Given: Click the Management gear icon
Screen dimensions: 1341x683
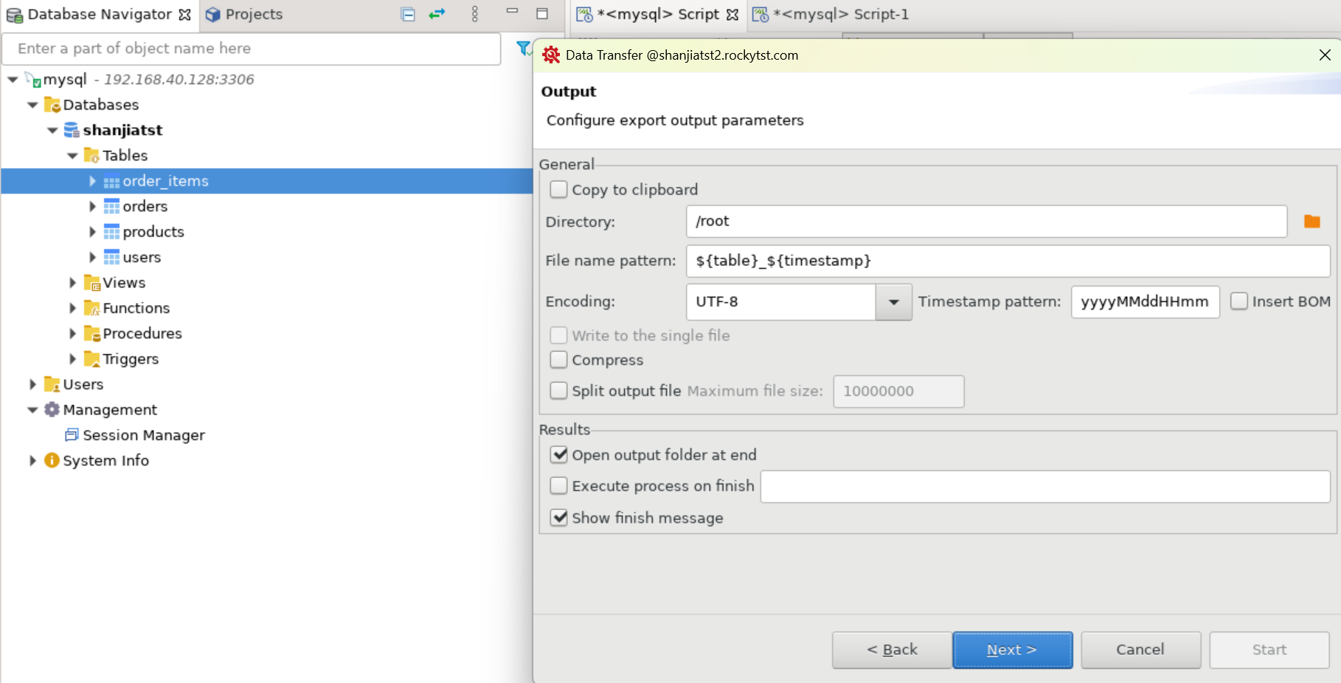Looking at the screenshot, I should pos(52,410).
